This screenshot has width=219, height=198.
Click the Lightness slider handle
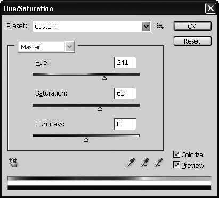(x=86, y=140)
